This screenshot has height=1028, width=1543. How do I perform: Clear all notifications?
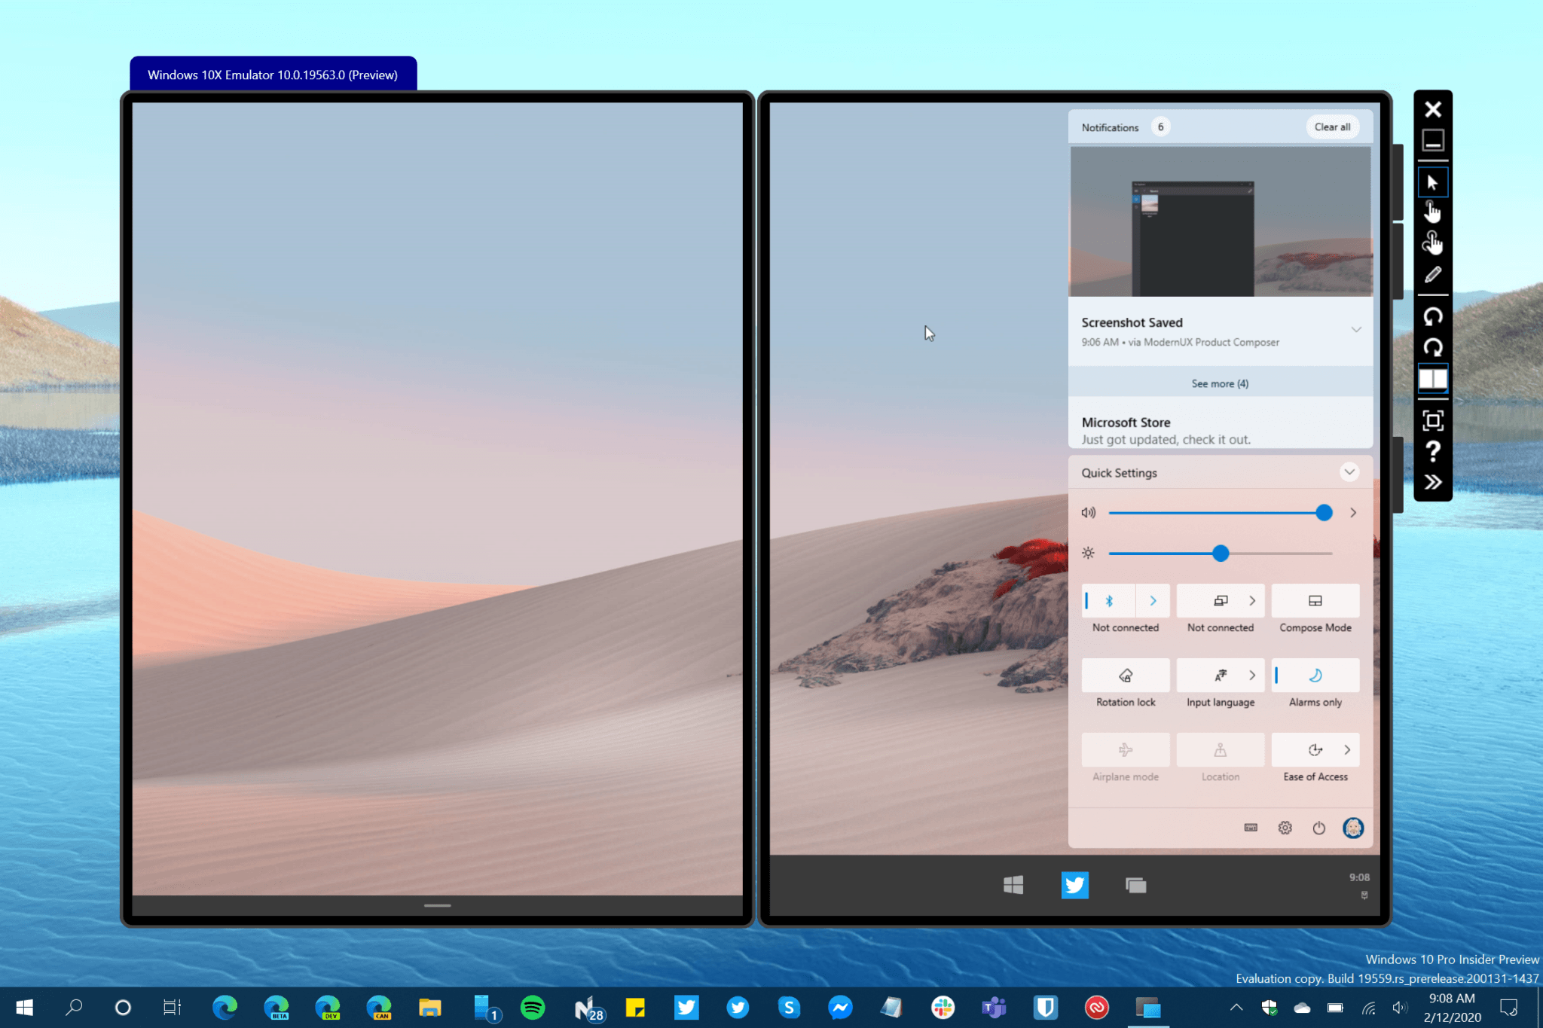coord(1332,127)
